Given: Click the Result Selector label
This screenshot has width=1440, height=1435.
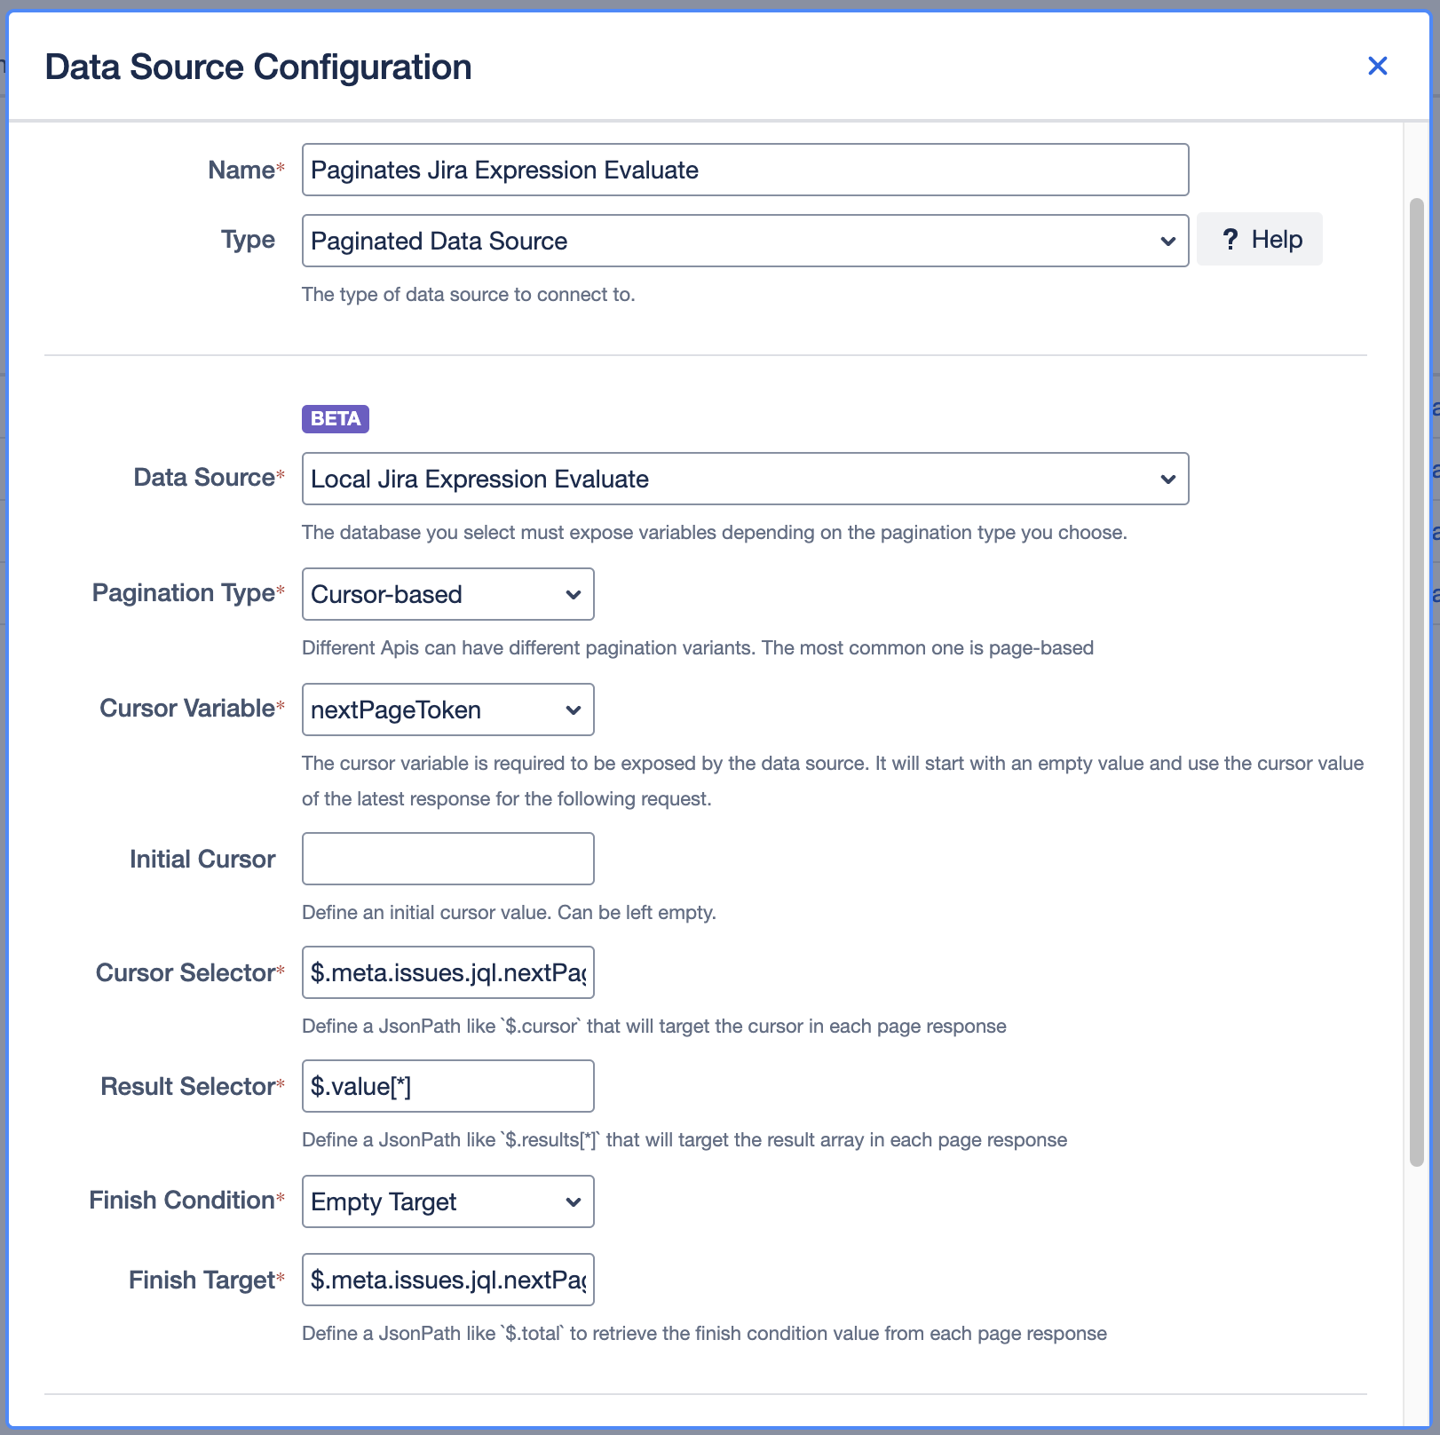Looking at the screenshot, I should click(187, 1086).
